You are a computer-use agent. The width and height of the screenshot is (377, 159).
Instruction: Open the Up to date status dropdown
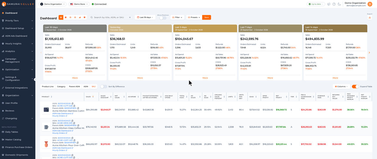click(x=316, y=4)
